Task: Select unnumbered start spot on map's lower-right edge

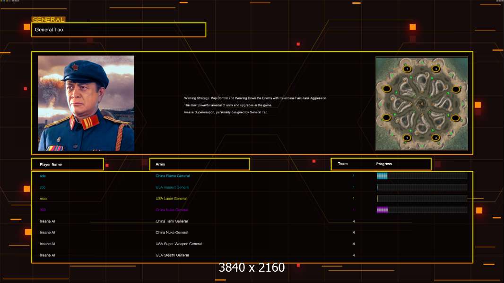Action: [455, 118]
